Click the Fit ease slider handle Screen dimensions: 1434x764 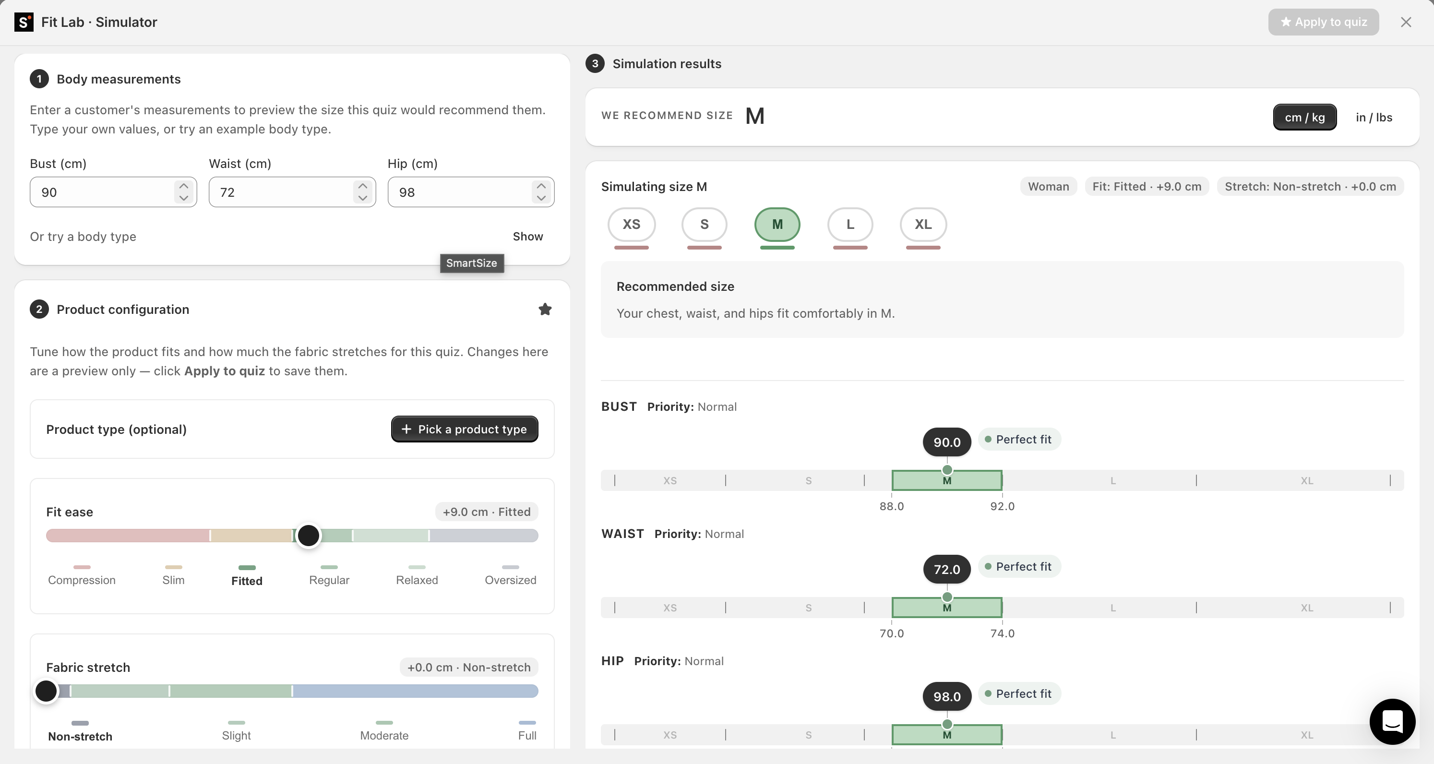click(x=309, y=536)
